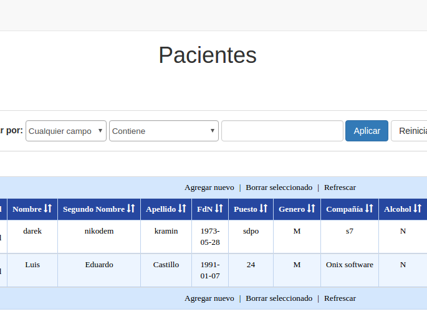Click sort arrows next to Segundo Nombre

point(131,209)
